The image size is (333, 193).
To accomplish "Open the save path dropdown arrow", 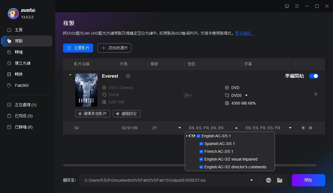I will coord(252,180).
